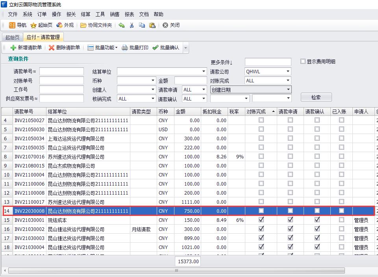Click the undo arrow icon
Image resolution: width=378 pixels, height=277 pixels.
122,25
